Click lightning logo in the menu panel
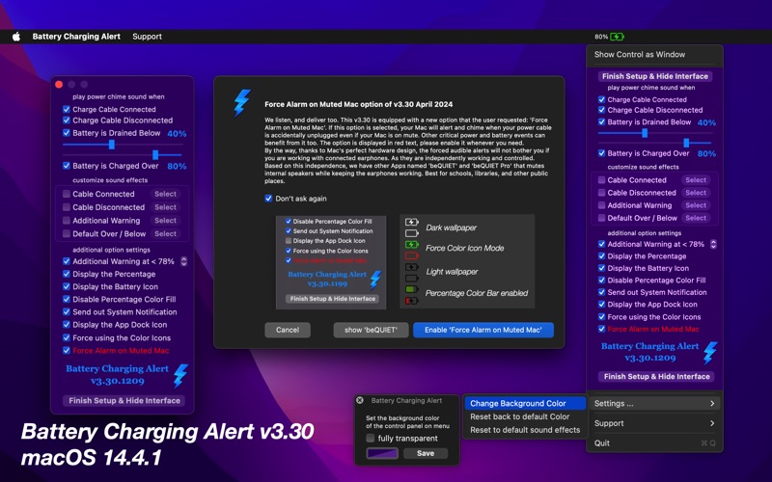Viewport: 772px width, 482px height. 710,353
